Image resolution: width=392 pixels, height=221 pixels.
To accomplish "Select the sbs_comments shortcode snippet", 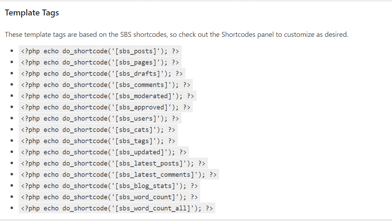I will pyautogui.click(x=106, y=85).
